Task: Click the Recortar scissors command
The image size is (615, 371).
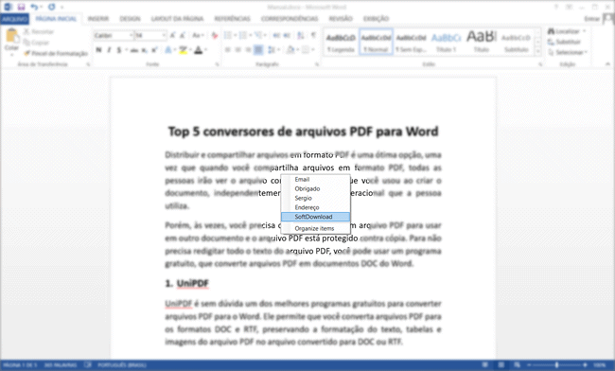Action: pos(39,32)
